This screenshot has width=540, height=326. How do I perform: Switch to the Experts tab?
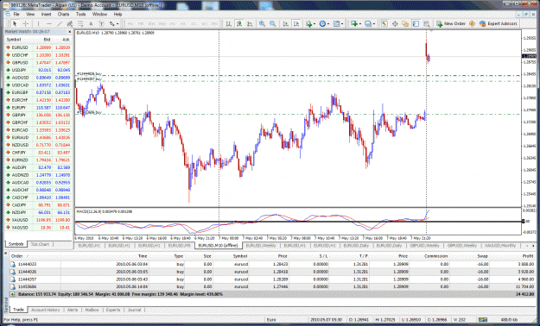tap(113, 310)
